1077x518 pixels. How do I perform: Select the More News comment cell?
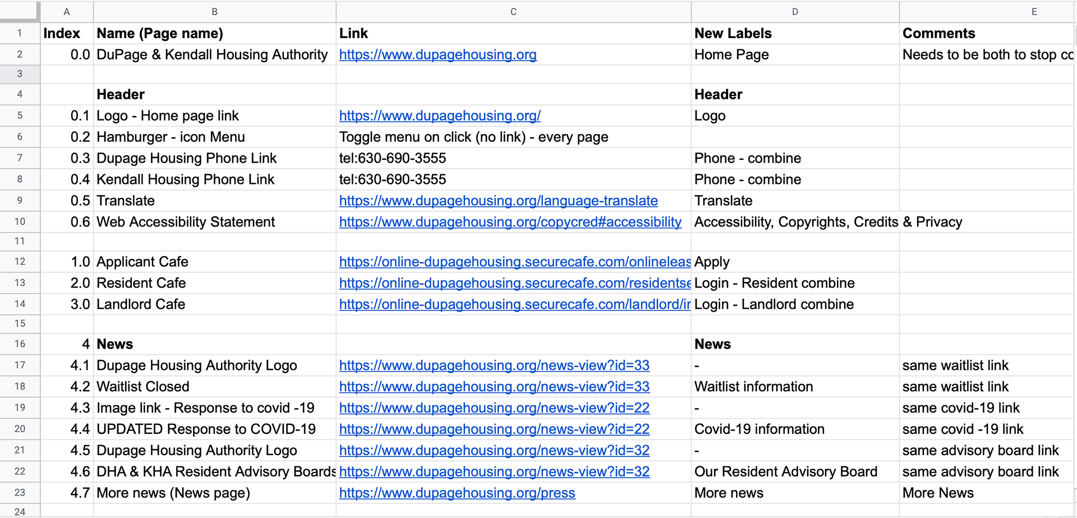point(987,494)
